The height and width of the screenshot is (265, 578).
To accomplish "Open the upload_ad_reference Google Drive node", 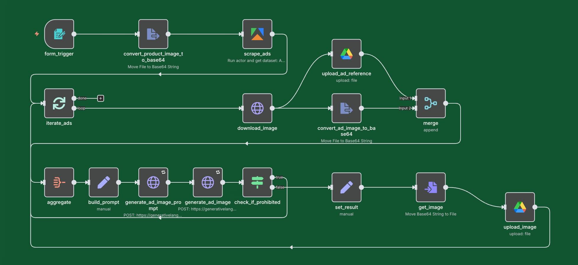I will (346, 54).
